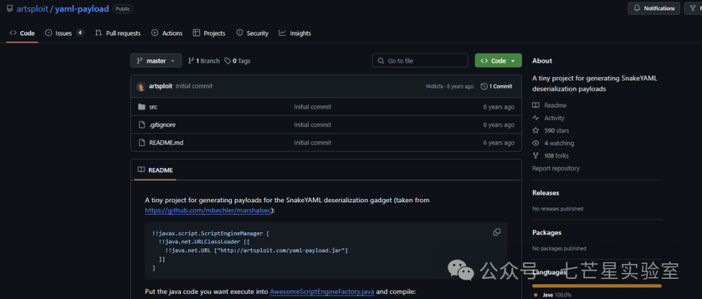702x299 pixels.
Task: Click the Activity pulse icon
Action: tap(536, 118)
